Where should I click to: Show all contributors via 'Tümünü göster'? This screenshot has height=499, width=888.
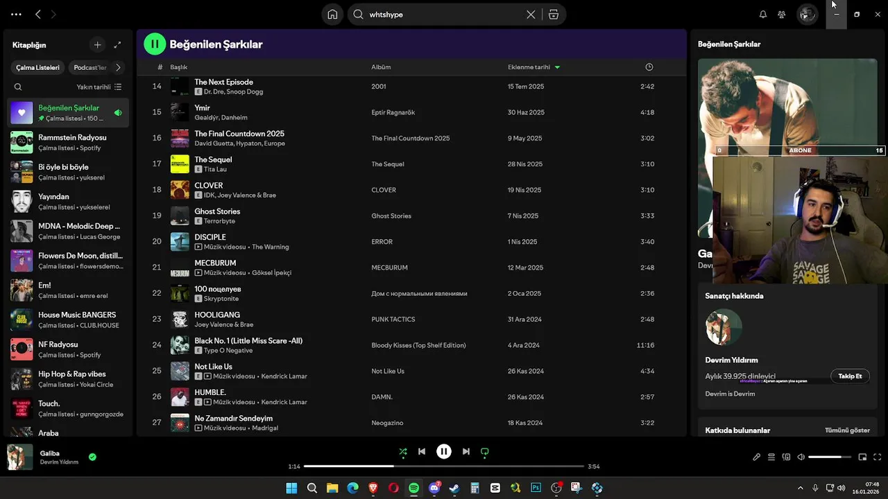click(x=847, y=430)
